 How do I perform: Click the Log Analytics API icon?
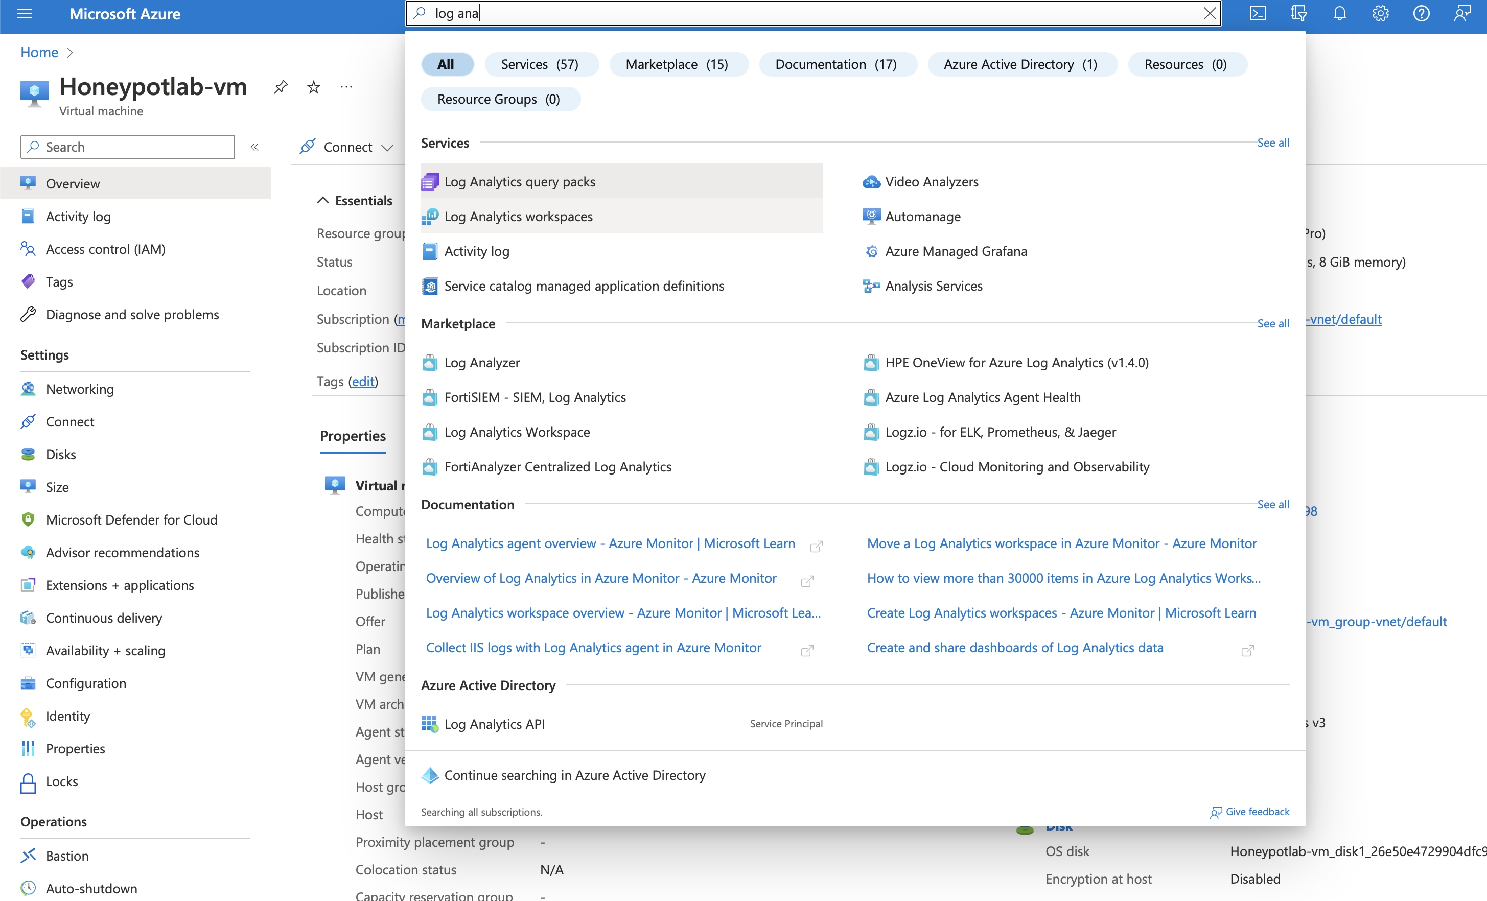click(x=430, y=724)
